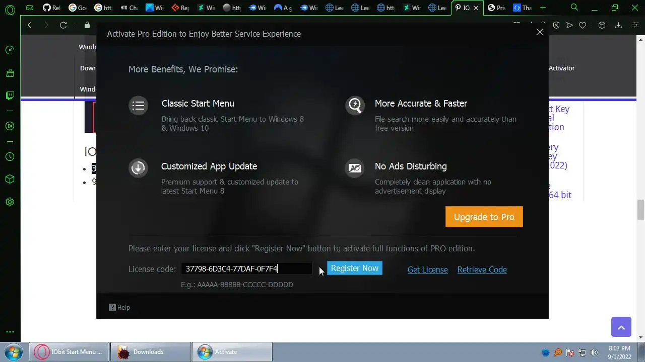645x362 pixels.
Task: Click the Classic Start Menu feature icon
Action: [138, 106]
